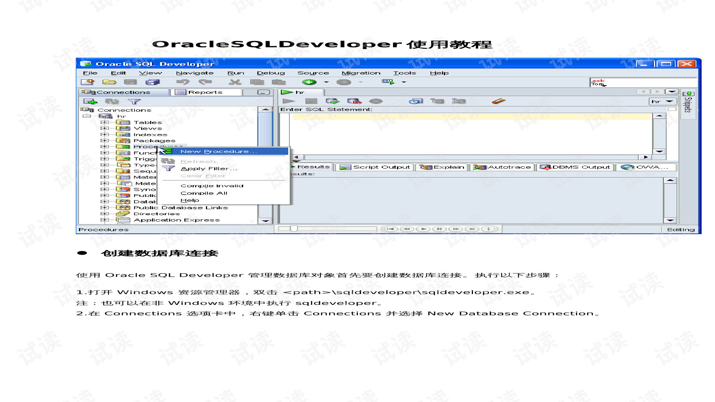Choose New Procedure from the context menu

(219, 151)
